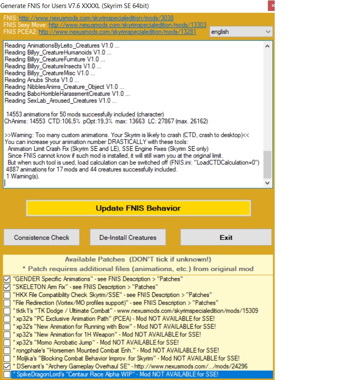This screenshot has height=380, width=339.
Task: Run the Consistence Check
Action: (x=41, y=237)
